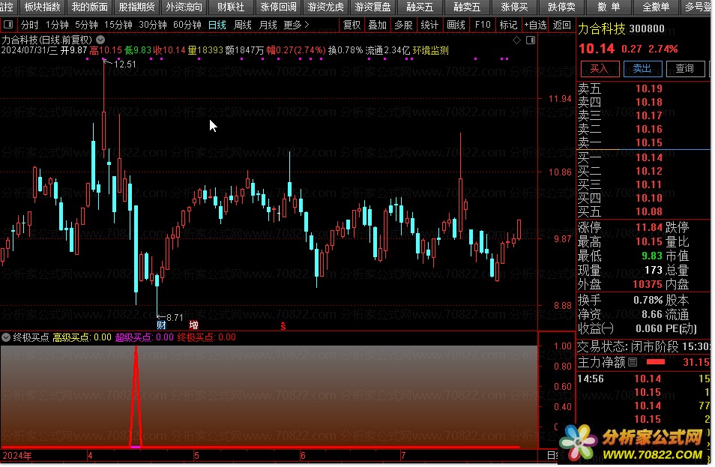Toggle side panel icon above chart

tap(531, 40)
